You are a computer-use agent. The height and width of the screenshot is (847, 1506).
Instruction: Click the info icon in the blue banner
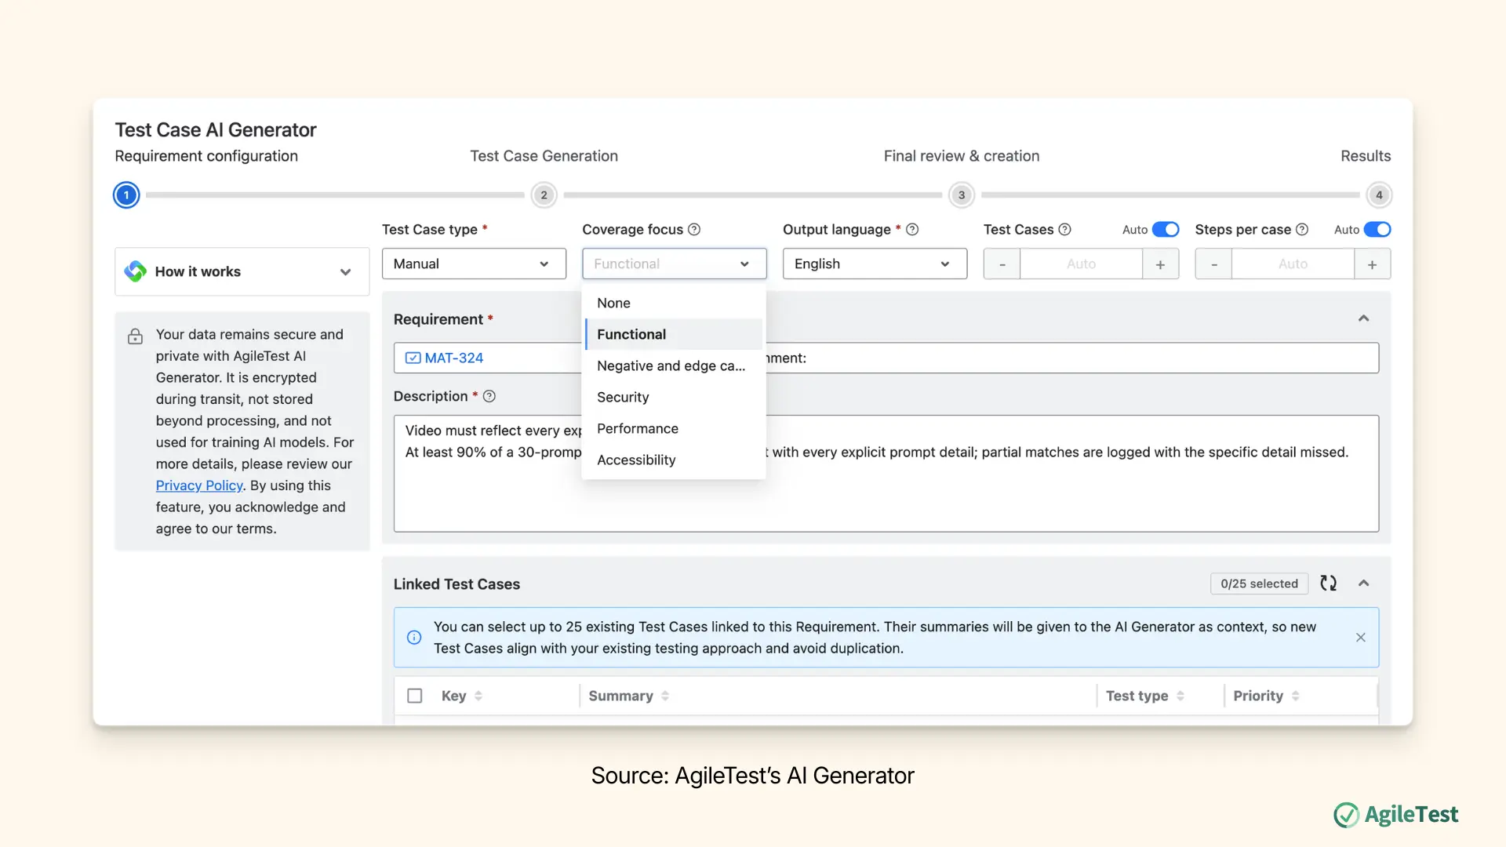(x=414, y=638)
